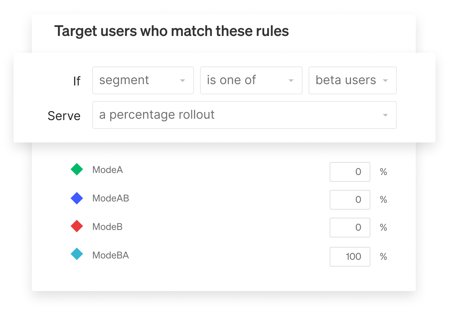The image size is (449, 310).
Task: Open the 'is one of' operator dropdown
Action: [251, 80]
